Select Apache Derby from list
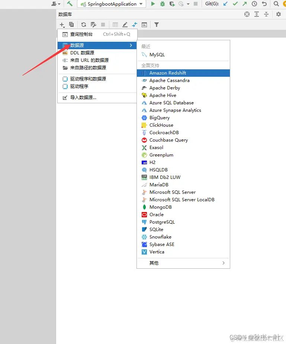286x344 pixels. (x=183, y=88)
